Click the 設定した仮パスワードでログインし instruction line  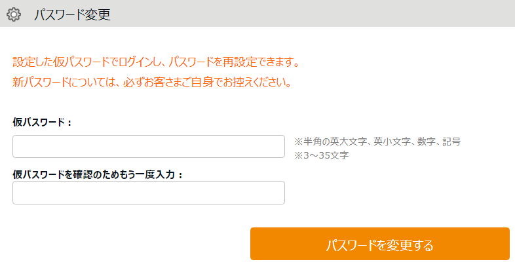(156, 63)
